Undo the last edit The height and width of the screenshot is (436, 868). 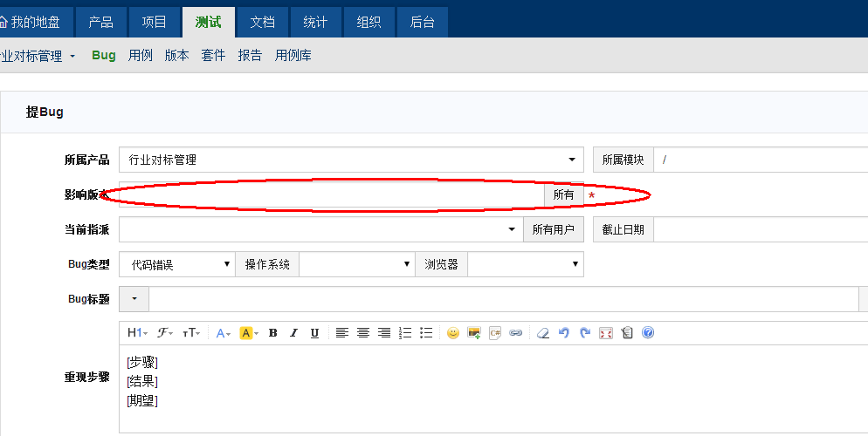point(564,332)
